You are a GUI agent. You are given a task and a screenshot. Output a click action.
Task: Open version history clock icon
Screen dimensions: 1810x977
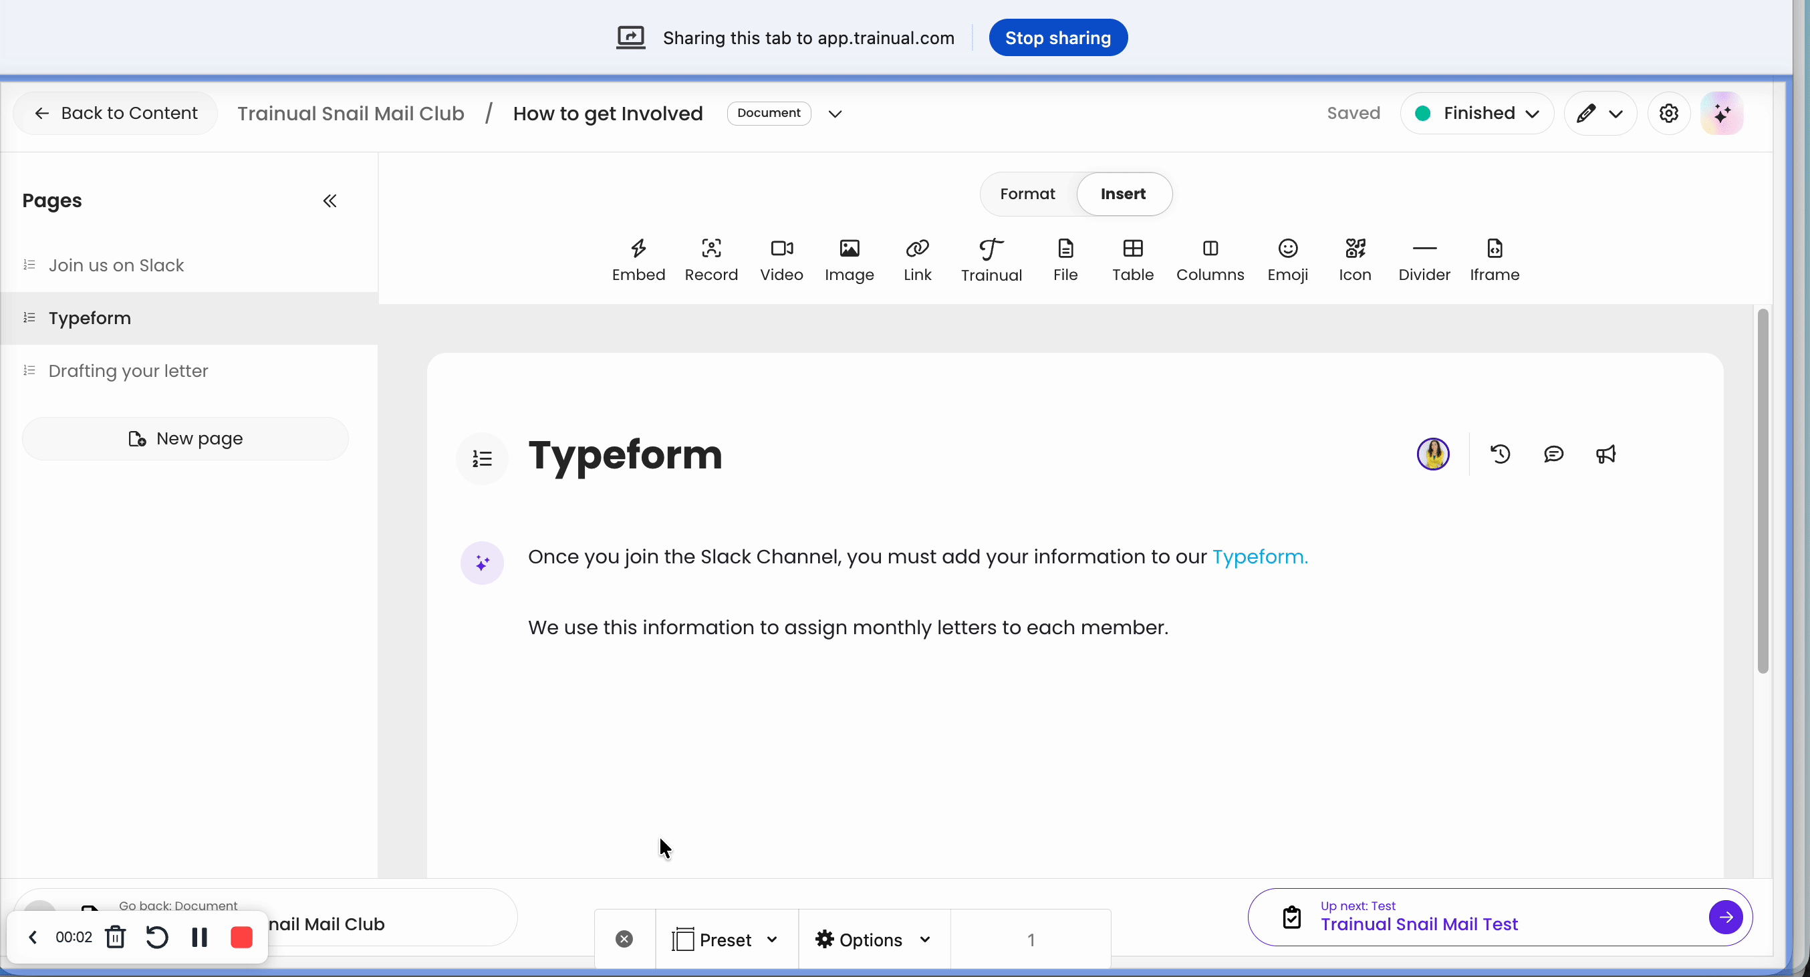pos(1500,454)
